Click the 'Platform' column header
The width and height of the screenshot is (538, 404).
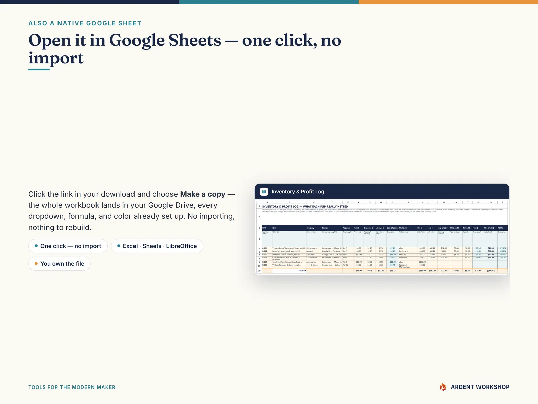[408, 228]
